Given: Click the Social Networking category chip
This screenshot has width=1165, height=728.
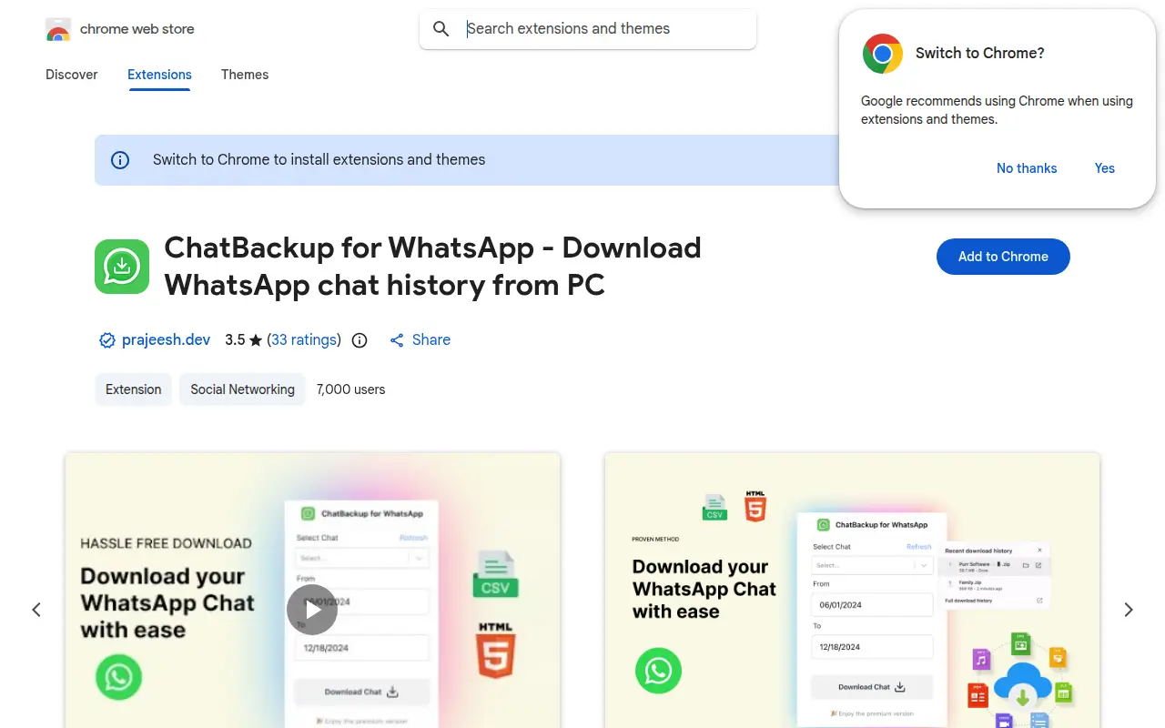Looking at the screenshot, I should pyautogui.click(x=242, y=389).
